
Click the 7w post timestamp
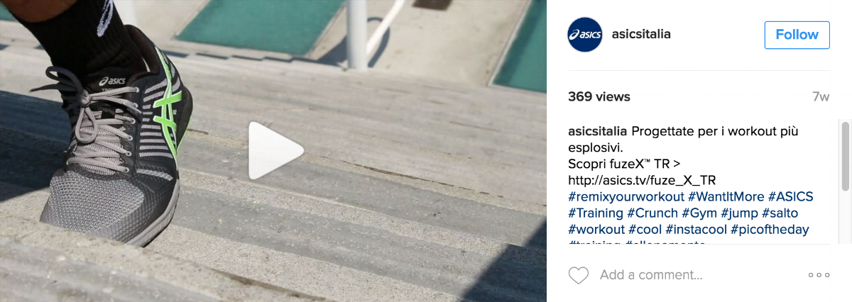click(821, 97)
